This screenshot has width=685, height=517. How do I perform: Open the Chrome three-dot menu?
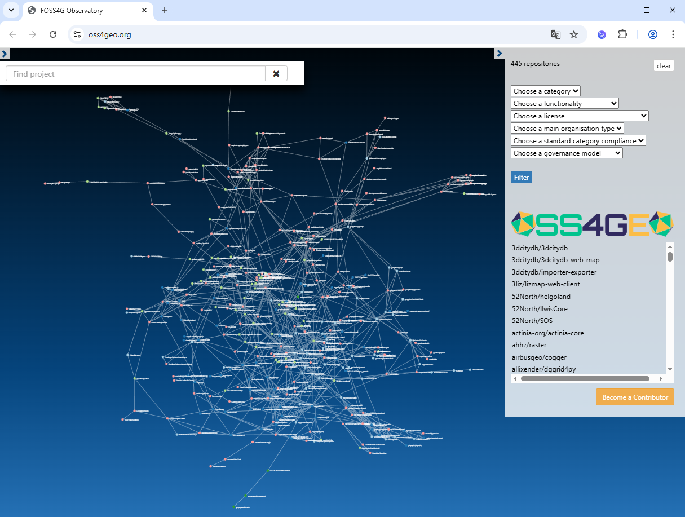673,34
